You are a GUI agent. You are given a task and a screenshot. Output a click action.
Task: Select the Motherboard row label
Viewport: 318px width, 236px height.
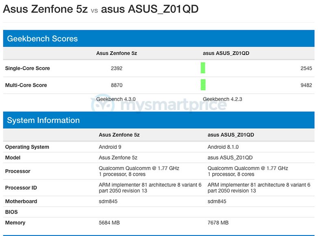coord(21,201)
